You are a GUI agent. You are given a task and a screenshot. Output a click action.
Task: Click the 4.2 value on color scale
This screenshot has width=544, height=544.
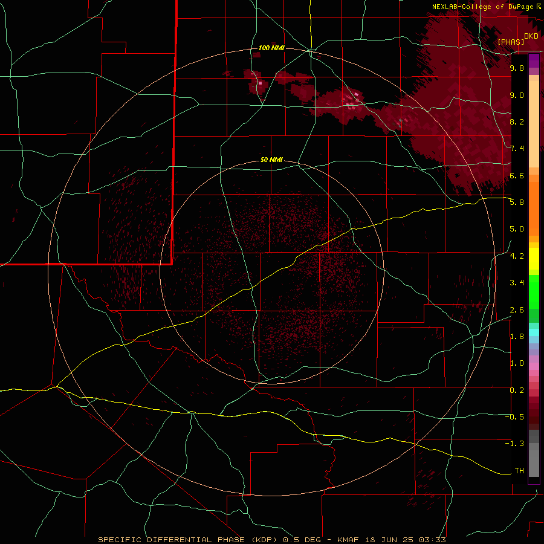click(517, 256)
